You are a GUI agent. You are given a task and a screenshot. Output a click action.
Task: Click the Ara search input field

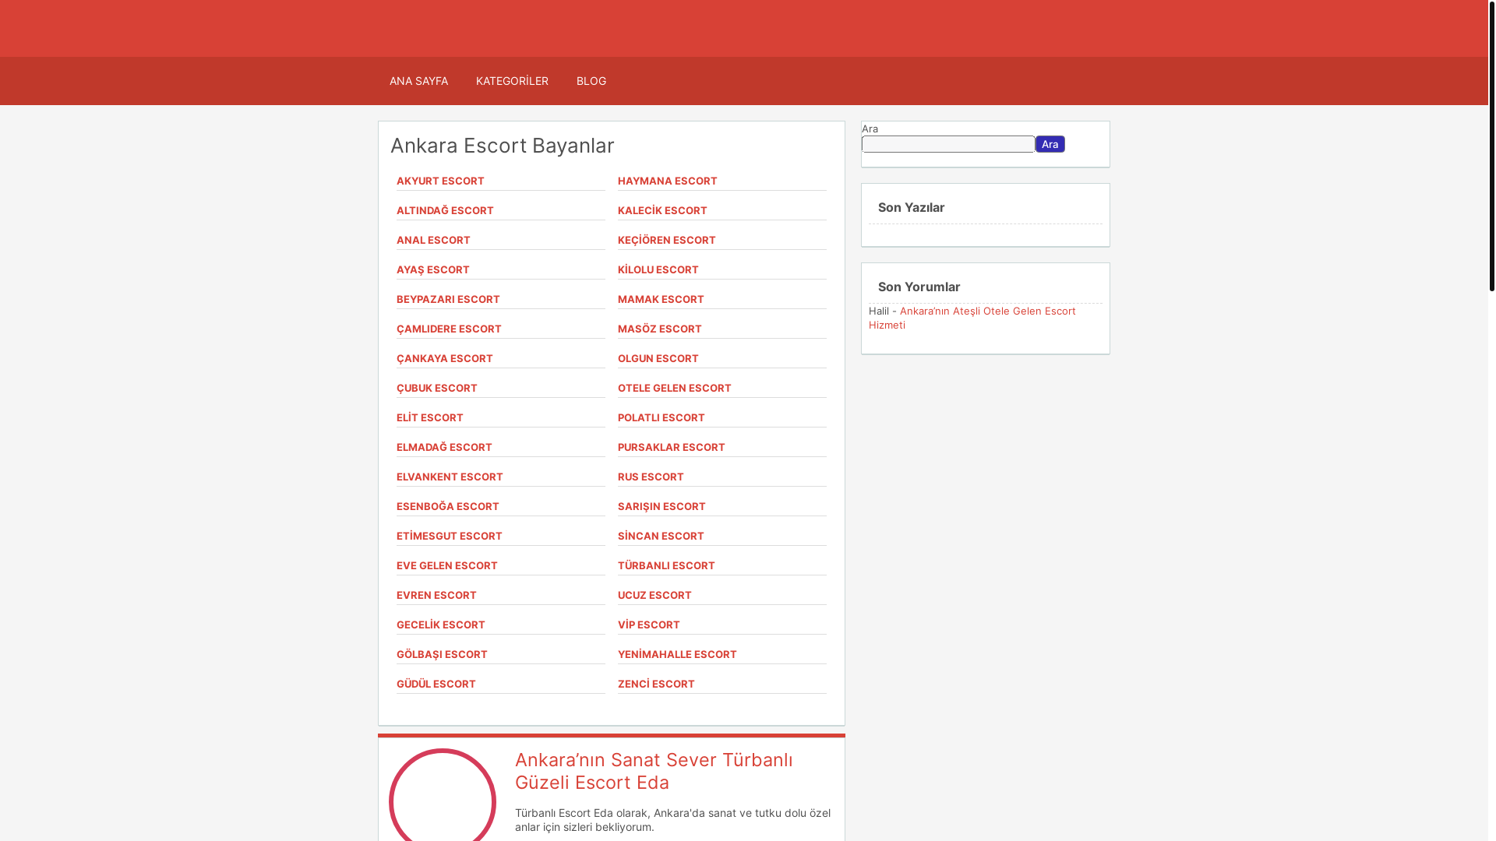pyautogui.click(x=948, y=144)
